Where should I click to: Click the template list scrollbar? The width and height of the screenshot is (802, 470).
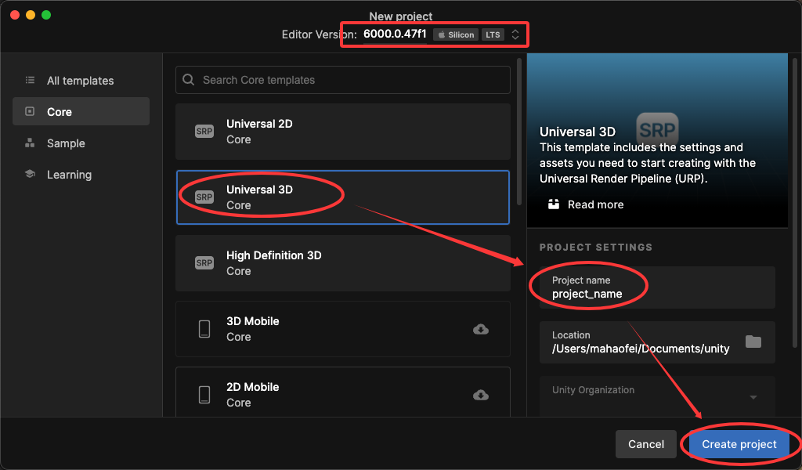519,132
